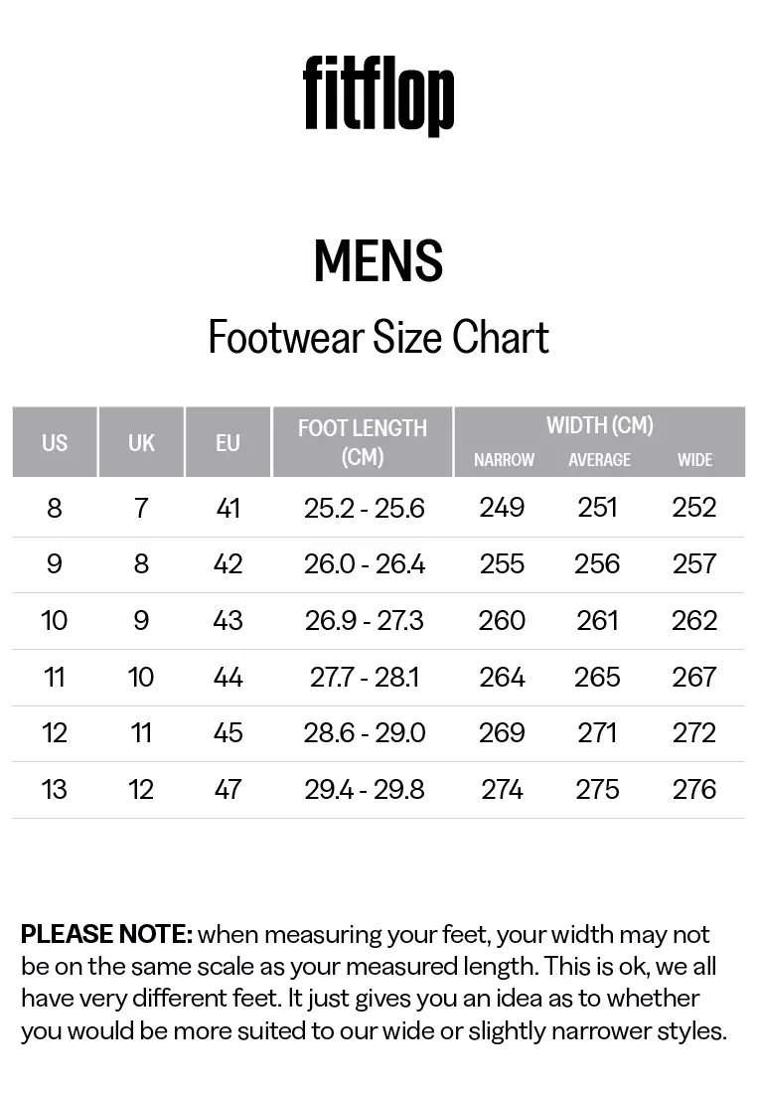Click the fitflop logo
This screenshot has height=1093, width=757.
coord(378,94)
